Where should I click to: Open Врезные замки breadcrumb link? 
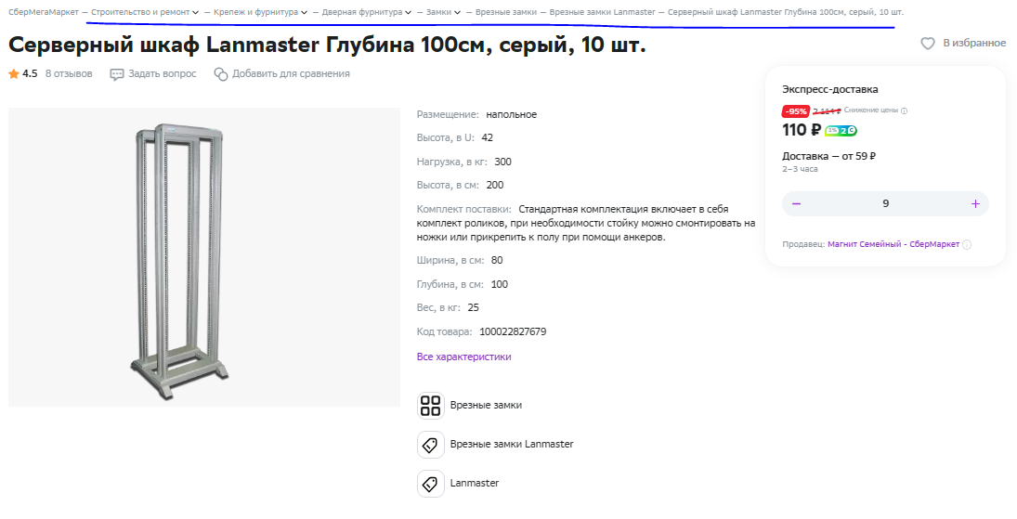[506, 12]
